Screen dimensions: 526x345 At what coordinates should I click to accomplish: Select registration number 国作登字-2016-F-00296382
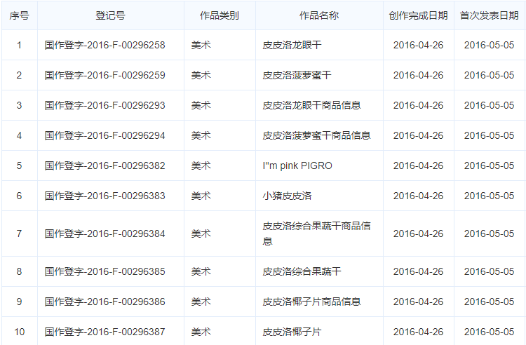(105, 165)
